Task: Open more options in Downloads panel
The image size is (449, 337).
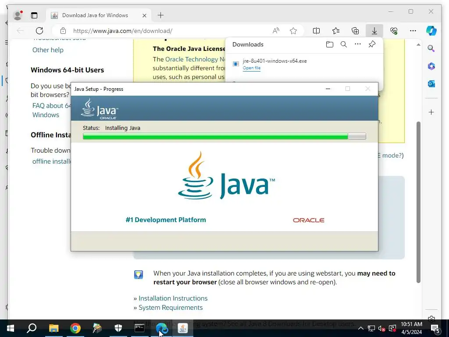Action: pos(358,44)
